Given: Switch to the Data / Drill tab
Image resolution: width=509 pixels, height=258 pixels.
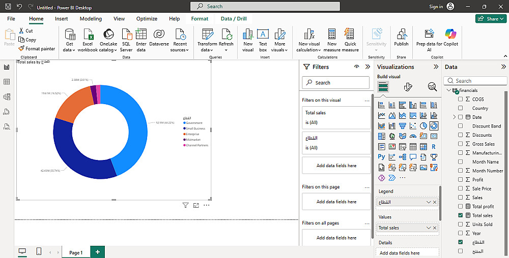Looking at the screenshot, I should tap(234, 19).
